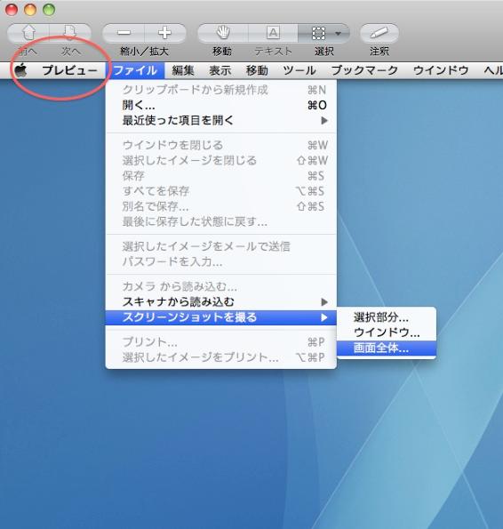Viewport: 503px width, 529px height.
Task: Open the プレビュー application menu
Action: [x=69, y=70]
